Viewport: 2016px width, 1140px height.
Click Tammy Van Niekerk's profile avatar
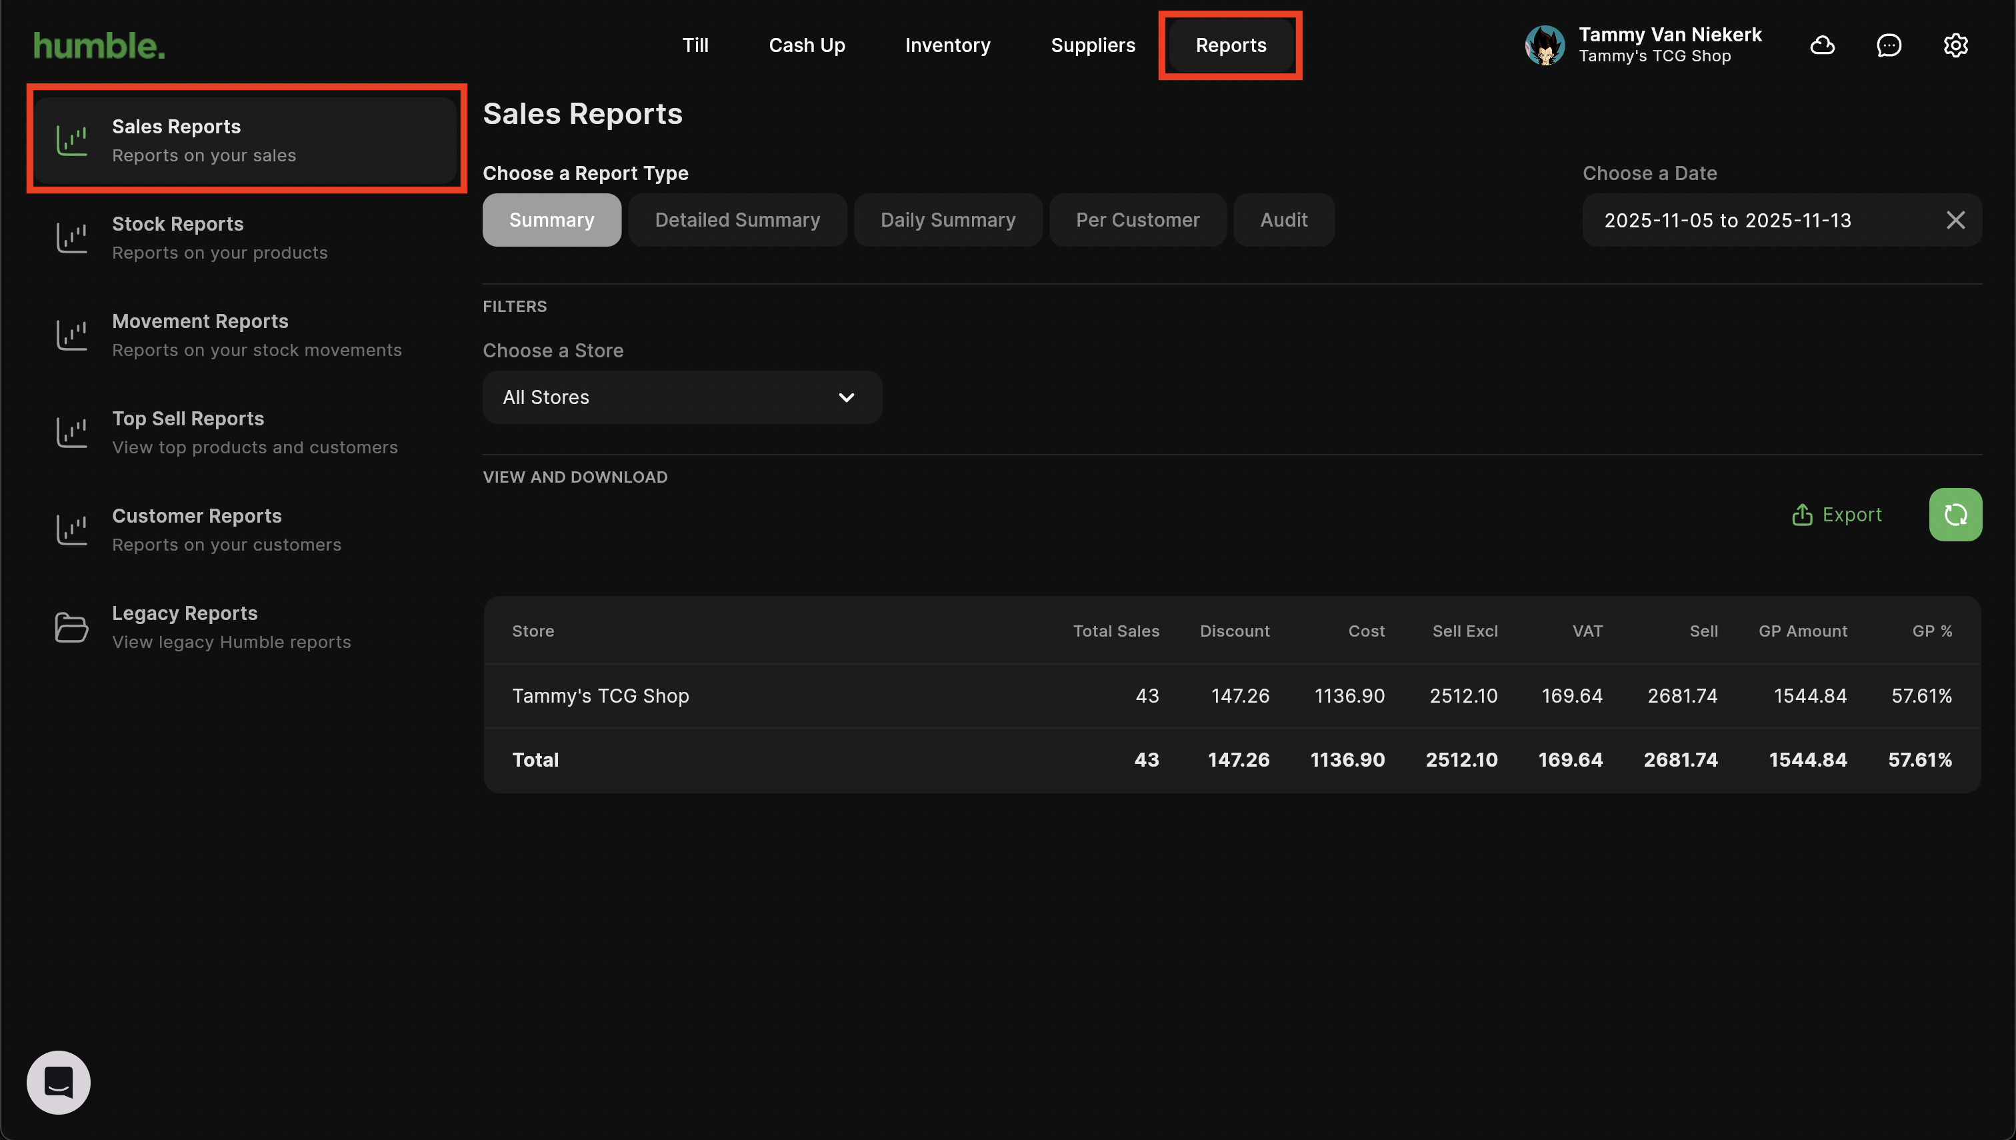(x=1544, y=45)
